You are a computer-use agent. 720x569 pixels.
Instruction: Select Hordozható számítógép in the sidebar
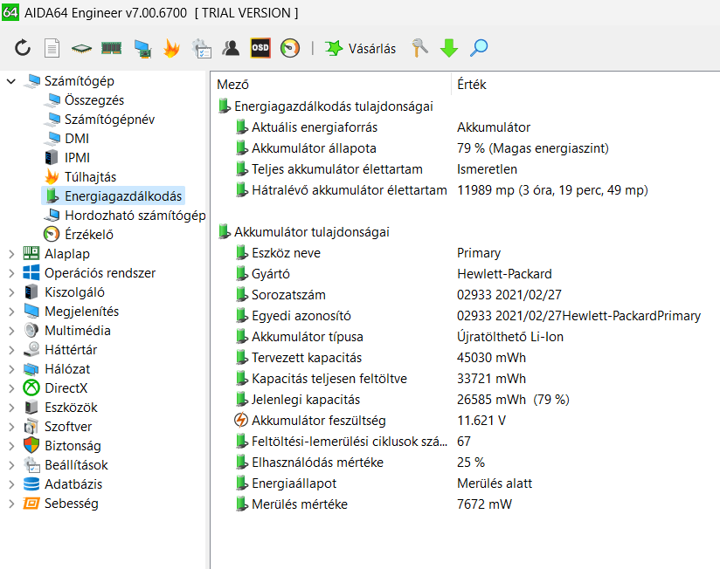[x=135, y=216]
